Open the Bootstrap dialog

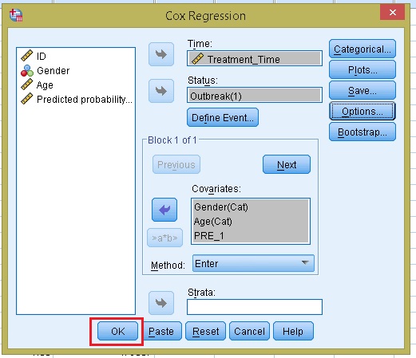pos(363,132)
